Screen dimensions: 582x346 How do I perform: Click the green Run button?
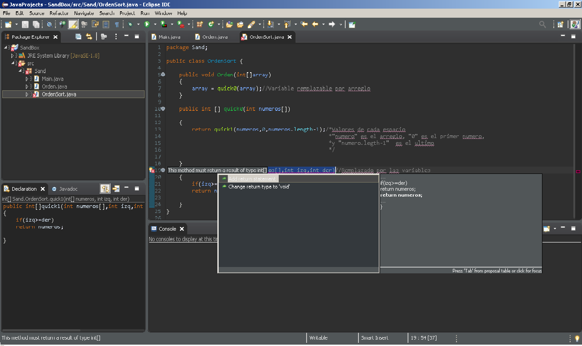click(147, 24)
